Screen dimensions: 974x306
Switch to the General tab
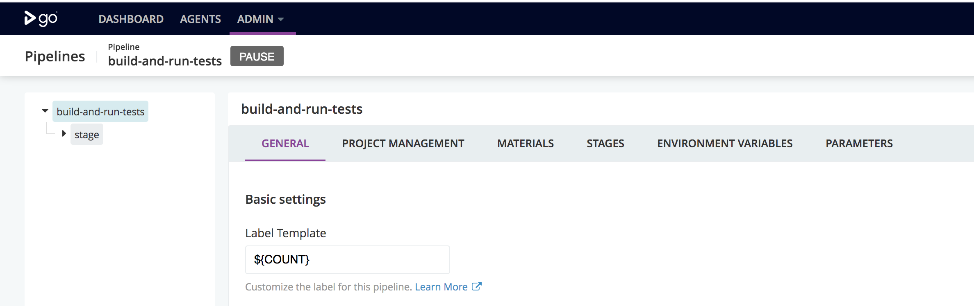coord(285,144)
